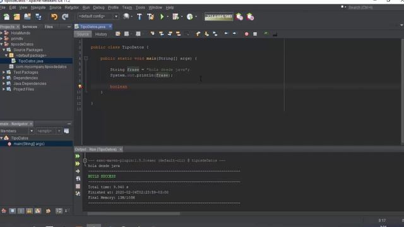This screenshot has width=404, height=227.
Task: Click the Clean and Build Project icon
Action: [150, 17]
